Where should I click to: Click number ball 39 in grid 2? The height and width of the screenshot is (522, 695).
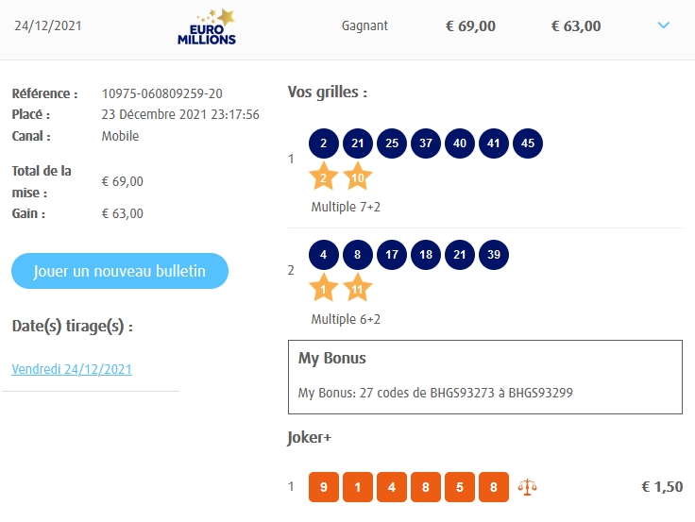[x=494, y=255]
